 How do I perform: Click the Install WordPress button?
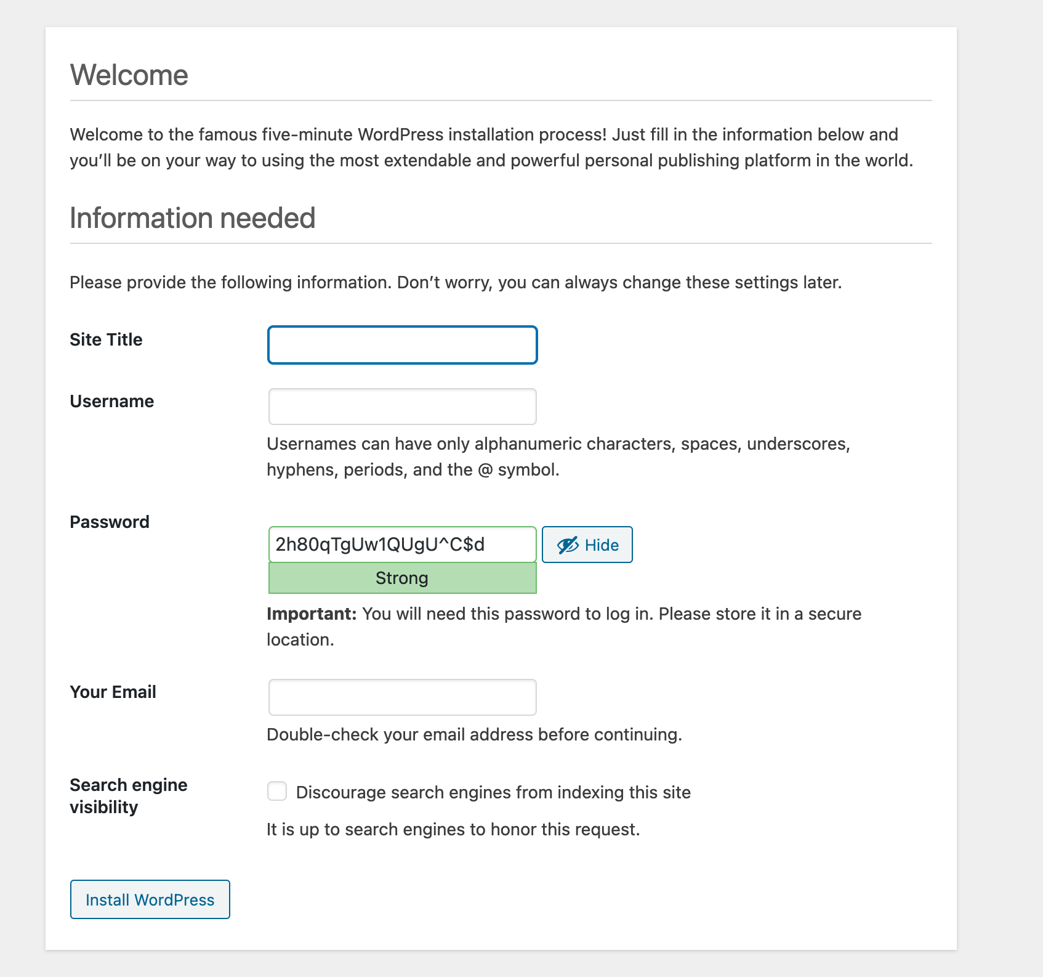[x=150, y=899]
